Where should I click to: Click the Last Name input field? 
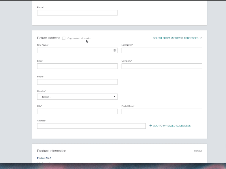162,50
